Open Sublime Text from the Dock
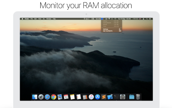 pyautogui.click(x=104, y=97)
